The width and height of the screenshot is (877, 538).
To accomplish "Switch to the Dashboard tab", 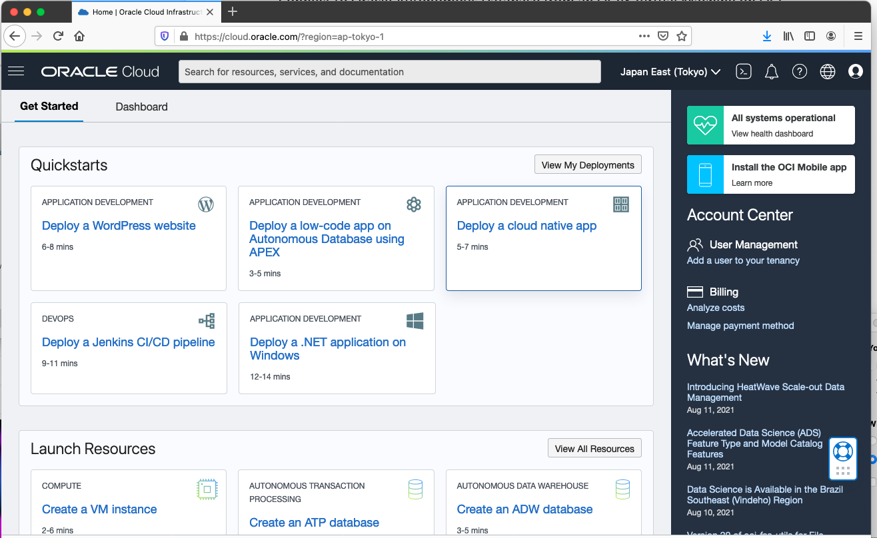I will click(141, 107).
